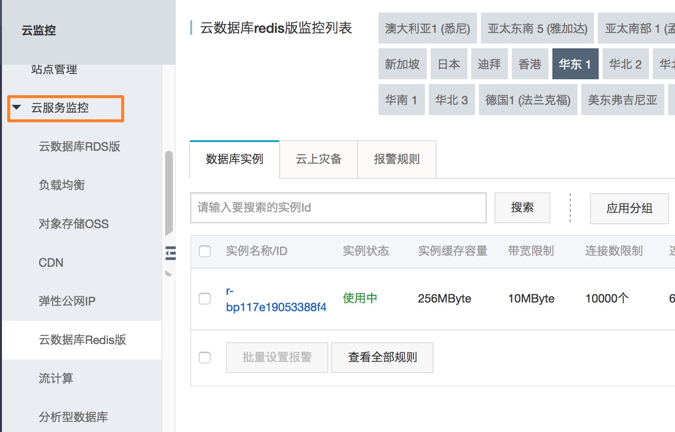This screenshot has width=675, height=432.
Task: Select region 香港
Action: coord(530,64)
